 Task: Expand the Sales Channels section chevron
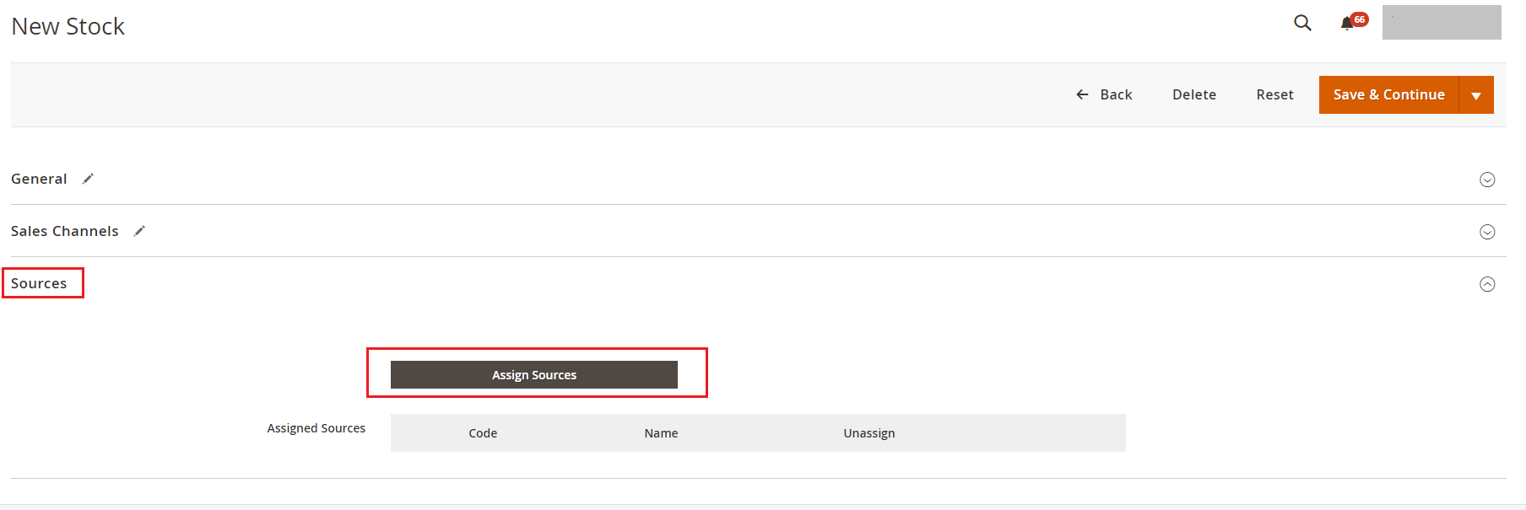[1487, 232]
